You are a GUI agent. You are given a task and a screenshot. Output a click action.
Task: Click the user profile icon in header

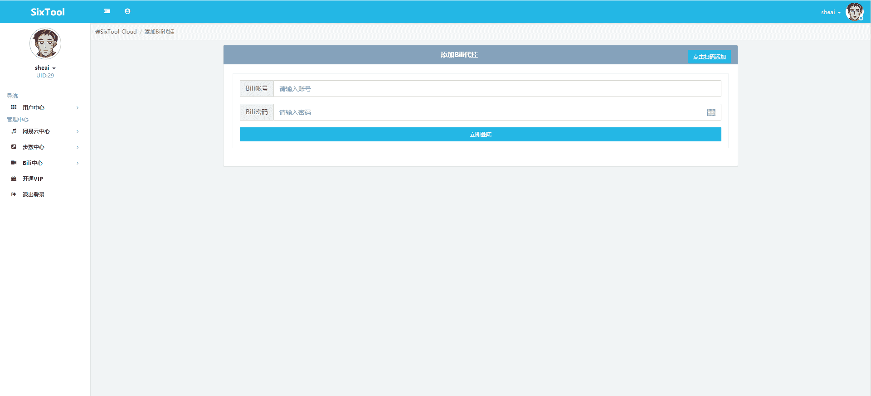pyautogui.click(x=127, y=11)
